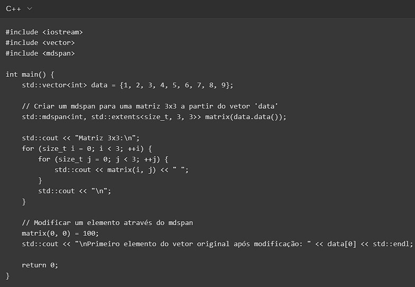415x287 pixels.
Task: Click the #include <iostream> line
Action: 44,32
